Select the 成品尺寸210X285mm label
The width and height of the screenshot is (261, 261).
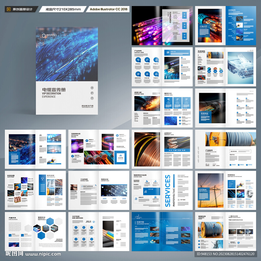coord(63,9)
